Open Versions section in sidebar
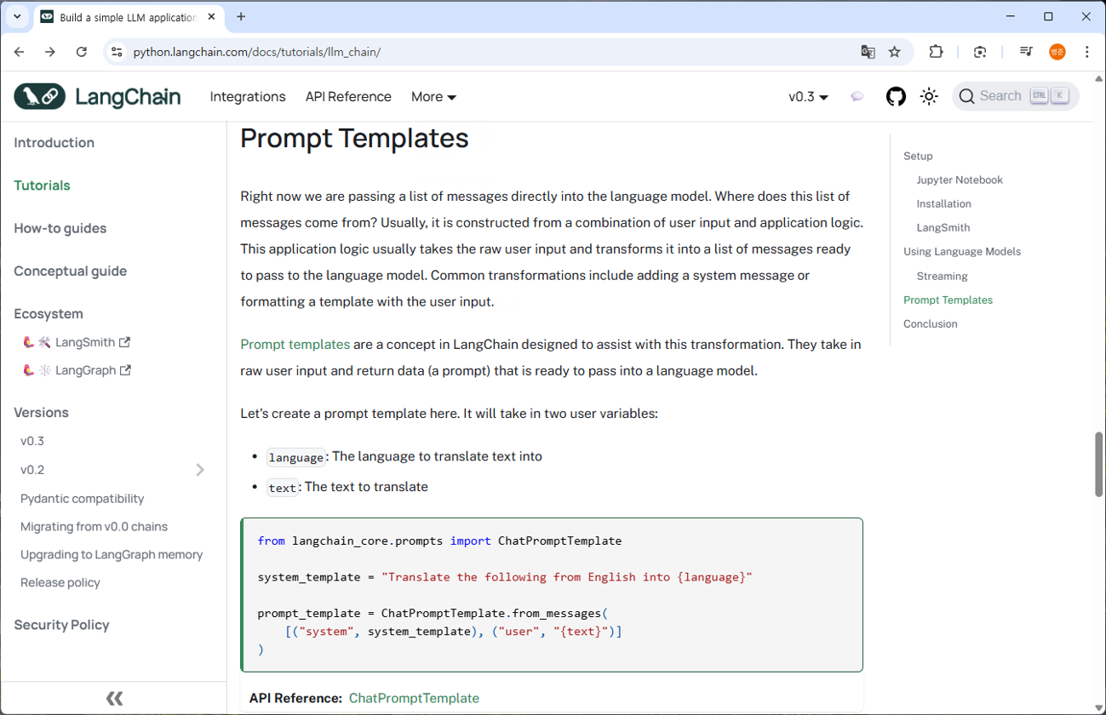1106x715 pixels. tap(41, 412)
